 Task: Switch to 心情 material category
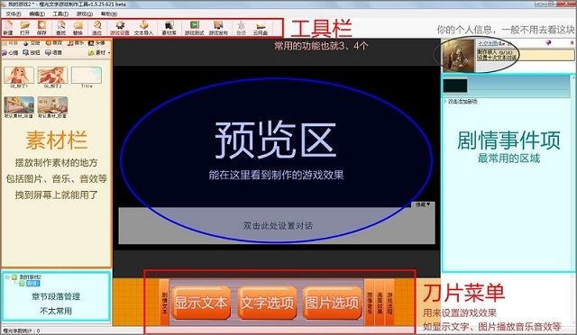pos(11,52)
